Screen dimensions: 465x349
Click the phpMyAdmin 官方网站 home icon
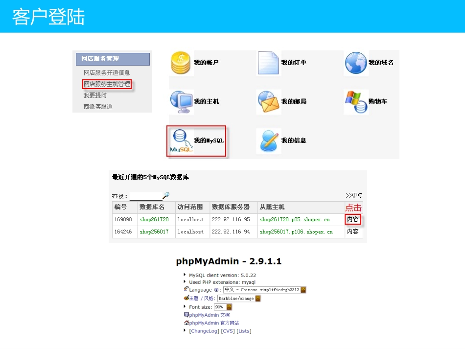(x=186, y=323)
